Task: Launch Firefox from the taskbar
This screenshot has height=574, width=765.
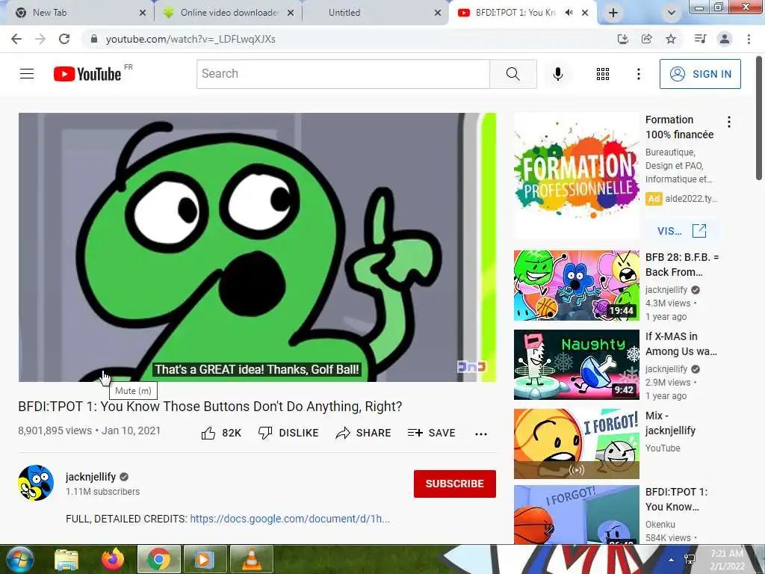Action: [x=113, y=559]
